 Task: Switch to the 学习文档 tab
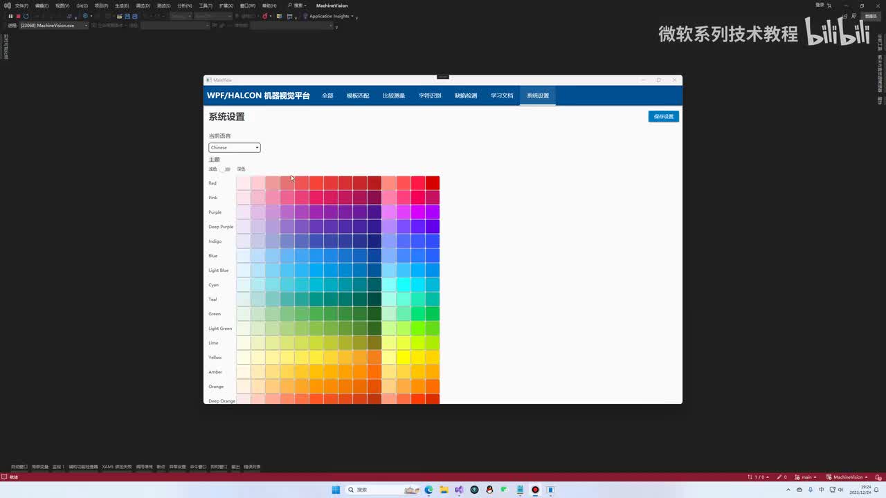502,95
